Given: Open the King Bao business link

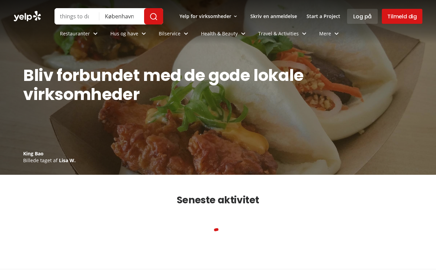Looking at the screenshot, I should pyautogui.click(x=33, y=154).
